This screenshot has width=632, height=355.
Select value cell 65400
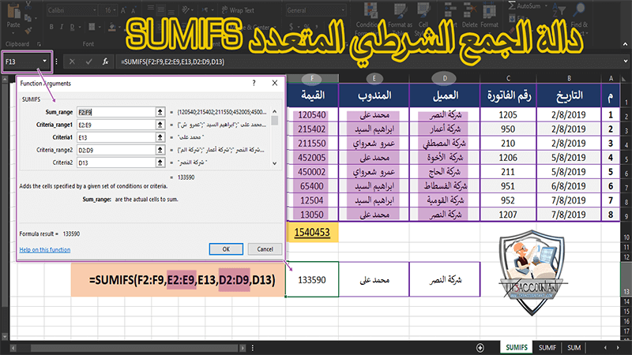click(312, 186)
